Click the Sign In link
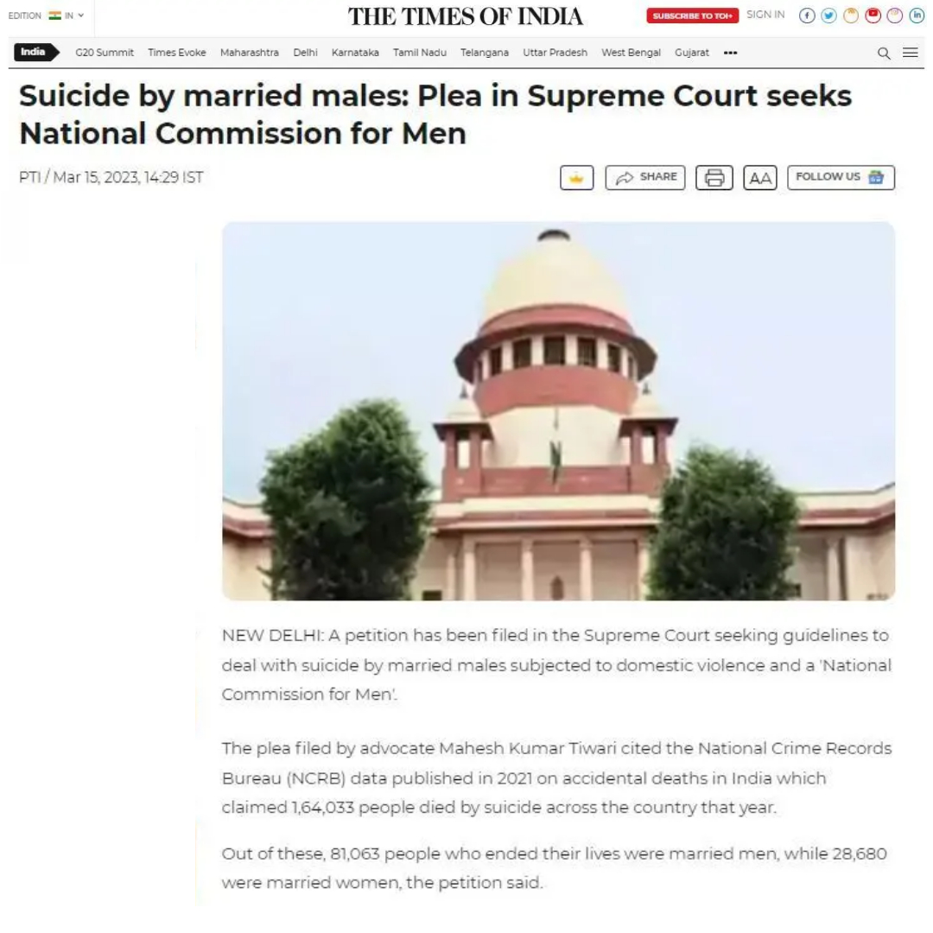 (765, 15)
